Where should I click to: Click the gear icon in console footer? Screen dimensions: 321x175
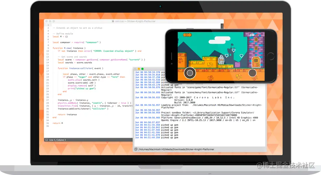(x=136, y=149)
